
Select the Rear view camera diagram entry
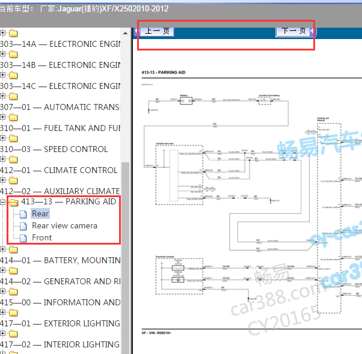(x=64, y=226)
